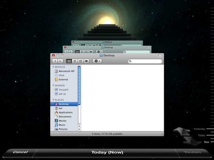This screenshot has width=214, height=160.
Task: Go forward with the Finder forward arrow
Action: tap(60, 61)
